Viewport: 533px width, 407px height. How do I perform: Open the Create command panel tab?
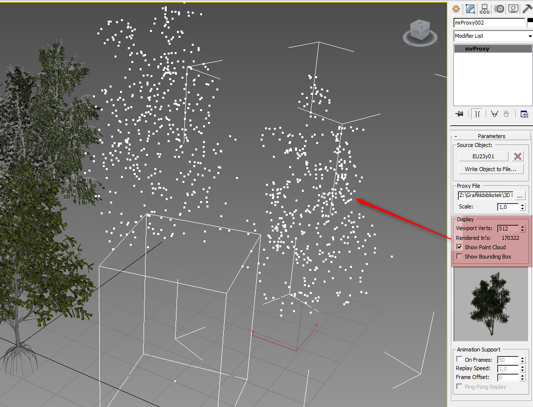click(456, 8)
